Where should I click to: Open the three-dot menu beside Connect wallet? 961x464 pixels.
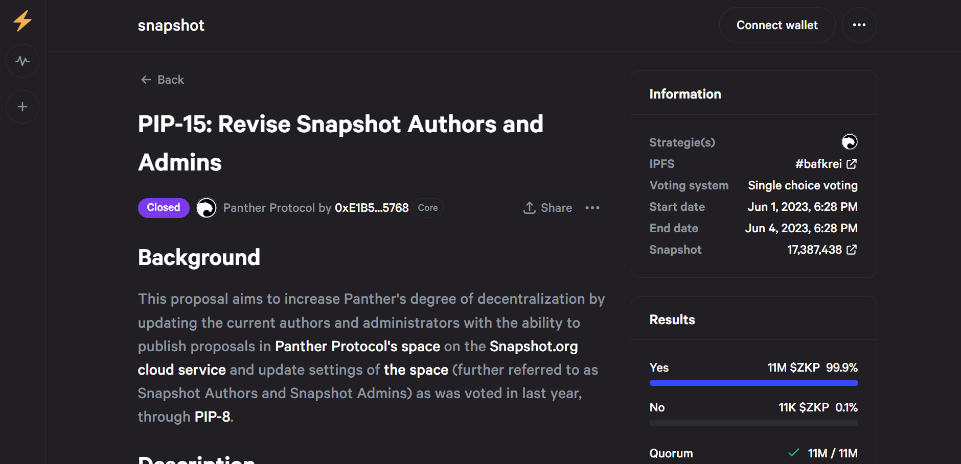[859, 25]
